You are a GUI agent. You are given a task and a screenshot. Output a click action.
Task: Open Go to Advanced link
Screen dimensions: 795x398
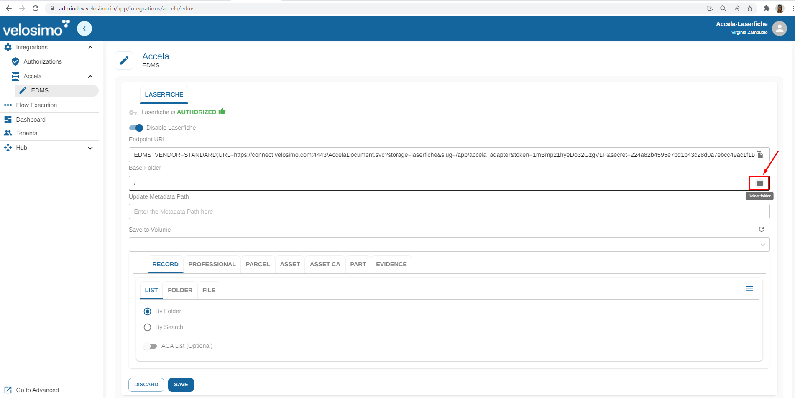[x=38, y=390]
